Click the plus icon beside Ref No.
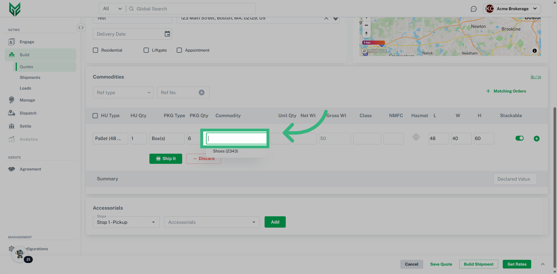 click(202, 92)
